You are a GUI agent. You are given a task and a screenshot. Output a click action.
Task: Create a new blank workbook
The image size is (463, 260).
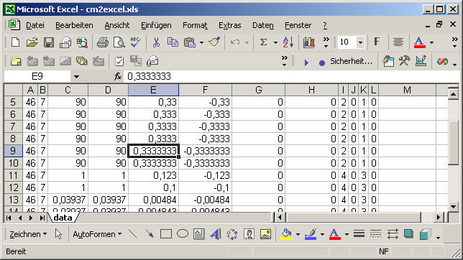pyautogui.click(x=15, y=42)
